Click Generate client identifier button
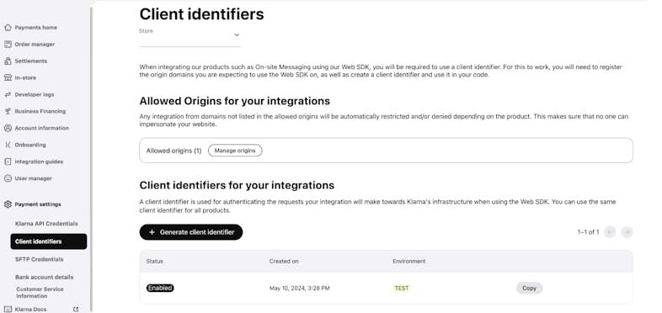 tap(191, 232)
